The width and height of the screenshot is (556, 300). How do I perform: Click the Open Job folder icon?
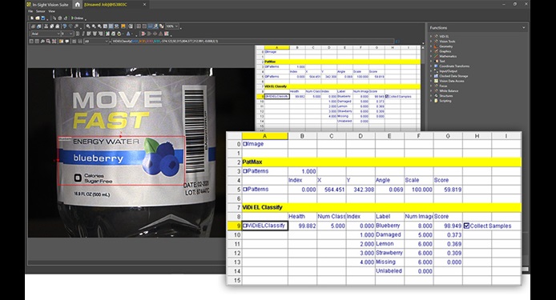[x=37, y=18]
